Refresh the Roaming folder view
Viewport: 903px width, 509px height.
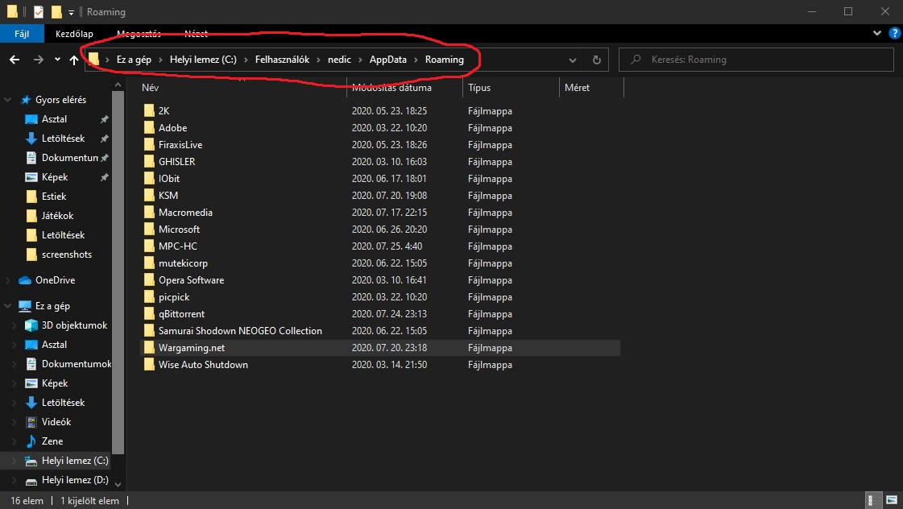tap(597, 60)
